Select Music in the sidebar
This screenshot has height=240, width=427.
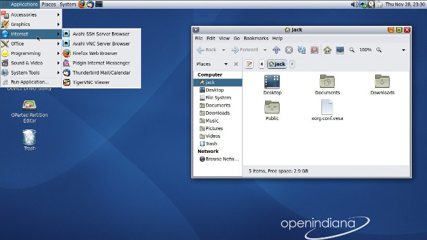218,121
